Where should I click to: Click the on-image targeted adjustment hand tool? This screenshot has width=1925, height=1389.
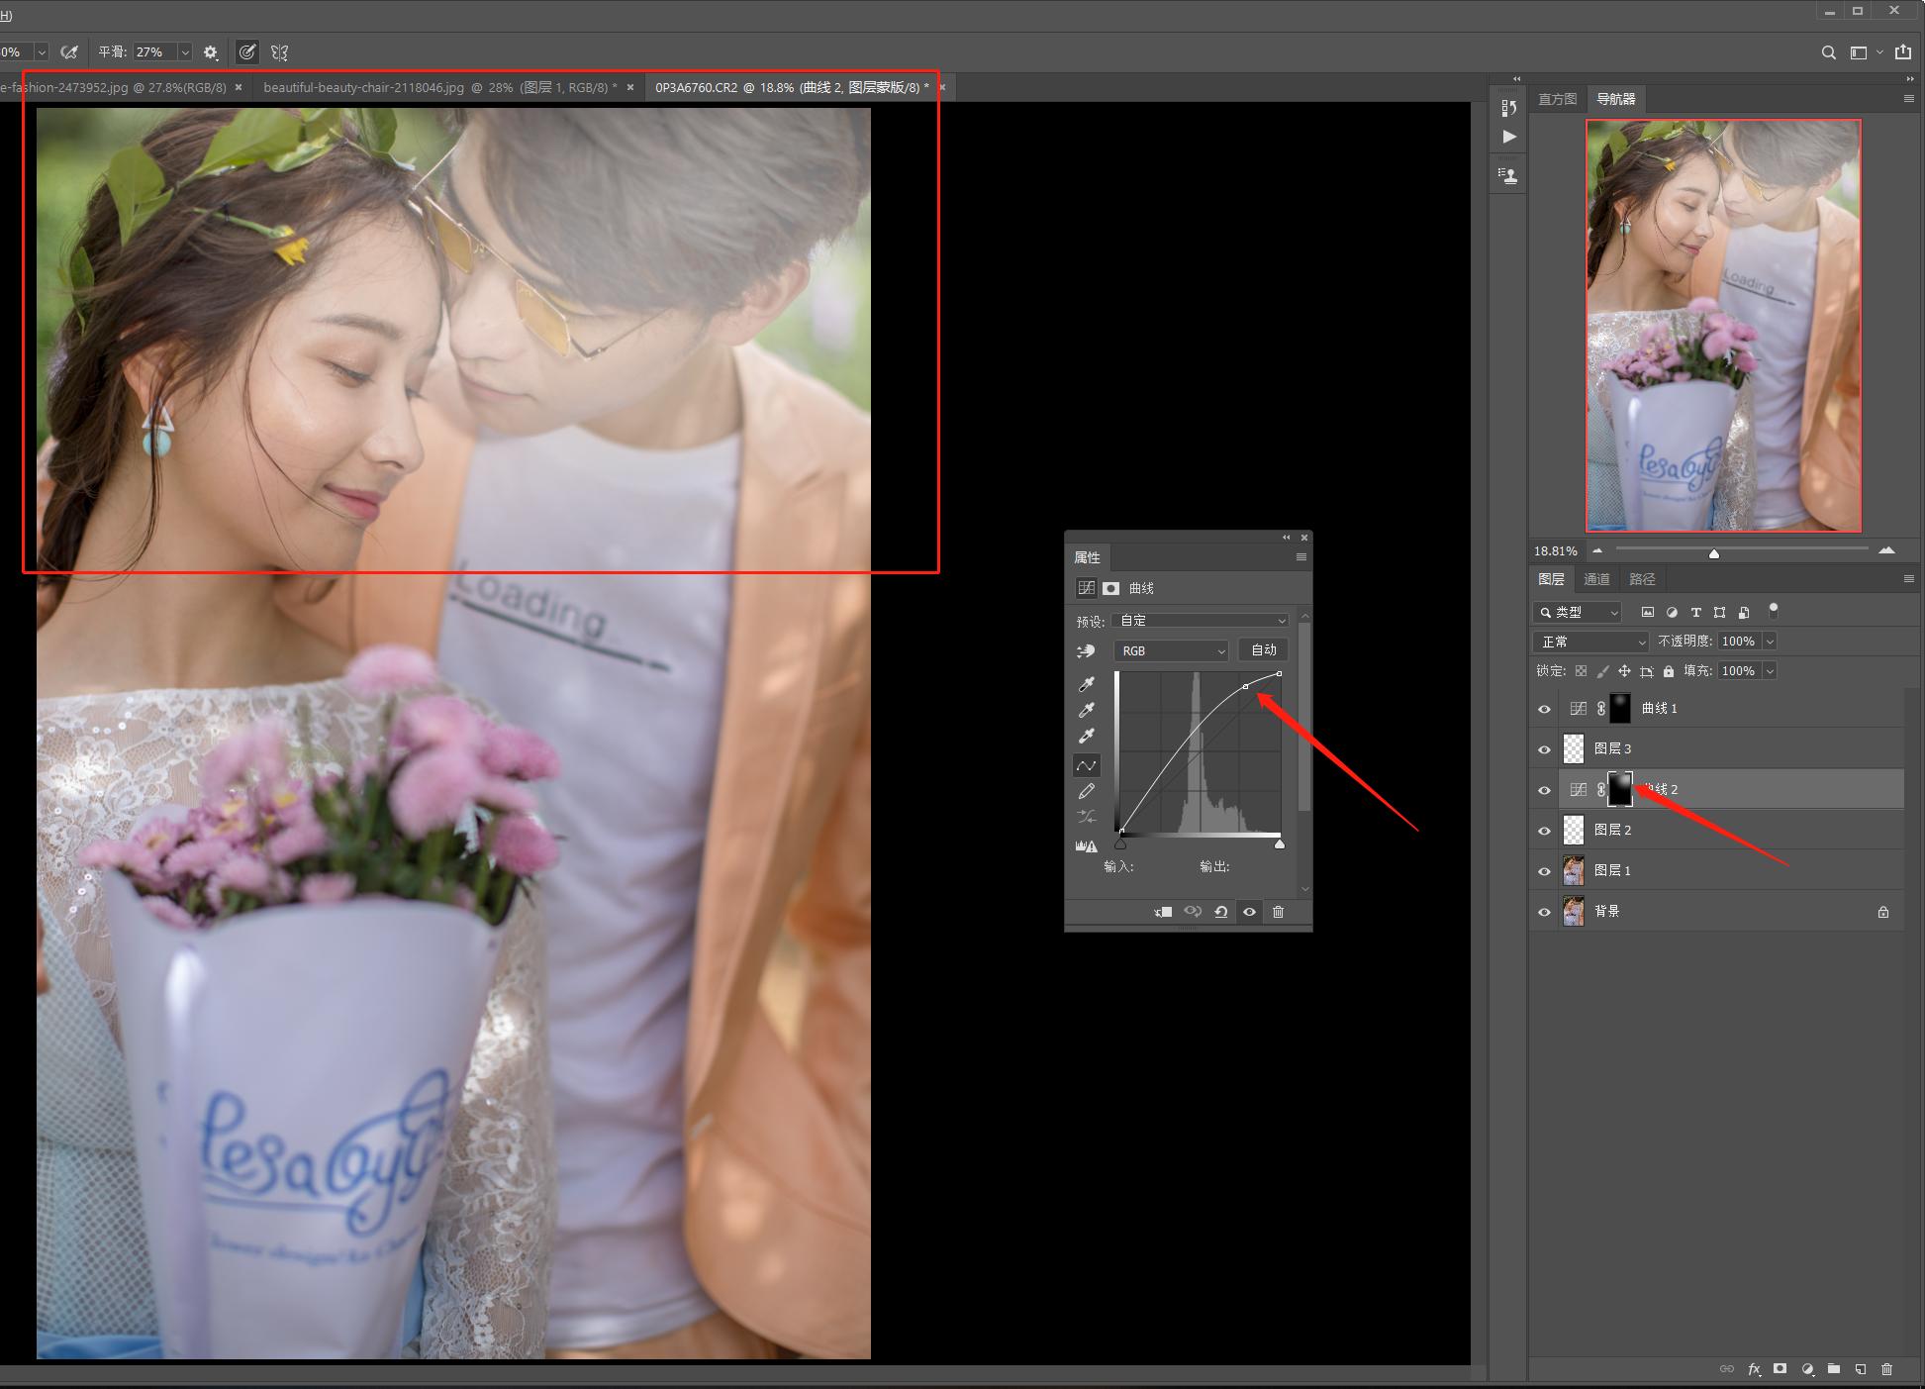tap(1087, 650)
